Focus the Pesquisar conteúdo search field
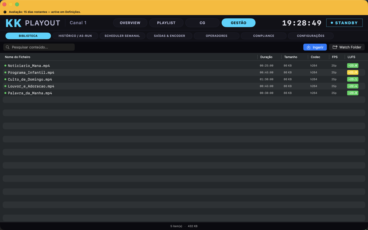This screenshot has height=230, width=368. coord(39,47)
